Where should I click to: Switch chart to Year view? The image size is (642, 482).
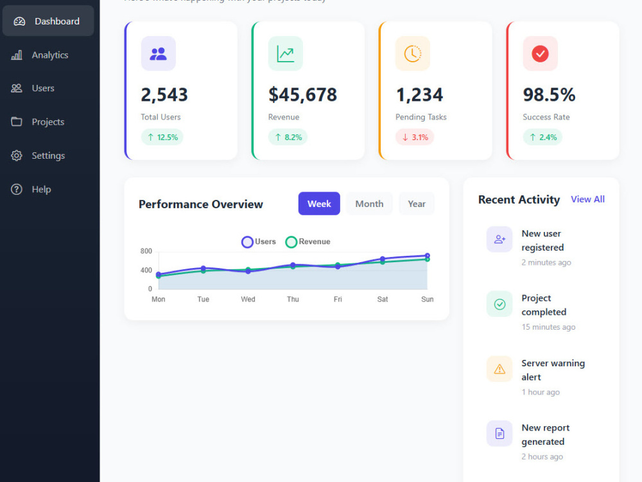pos(417,204)
